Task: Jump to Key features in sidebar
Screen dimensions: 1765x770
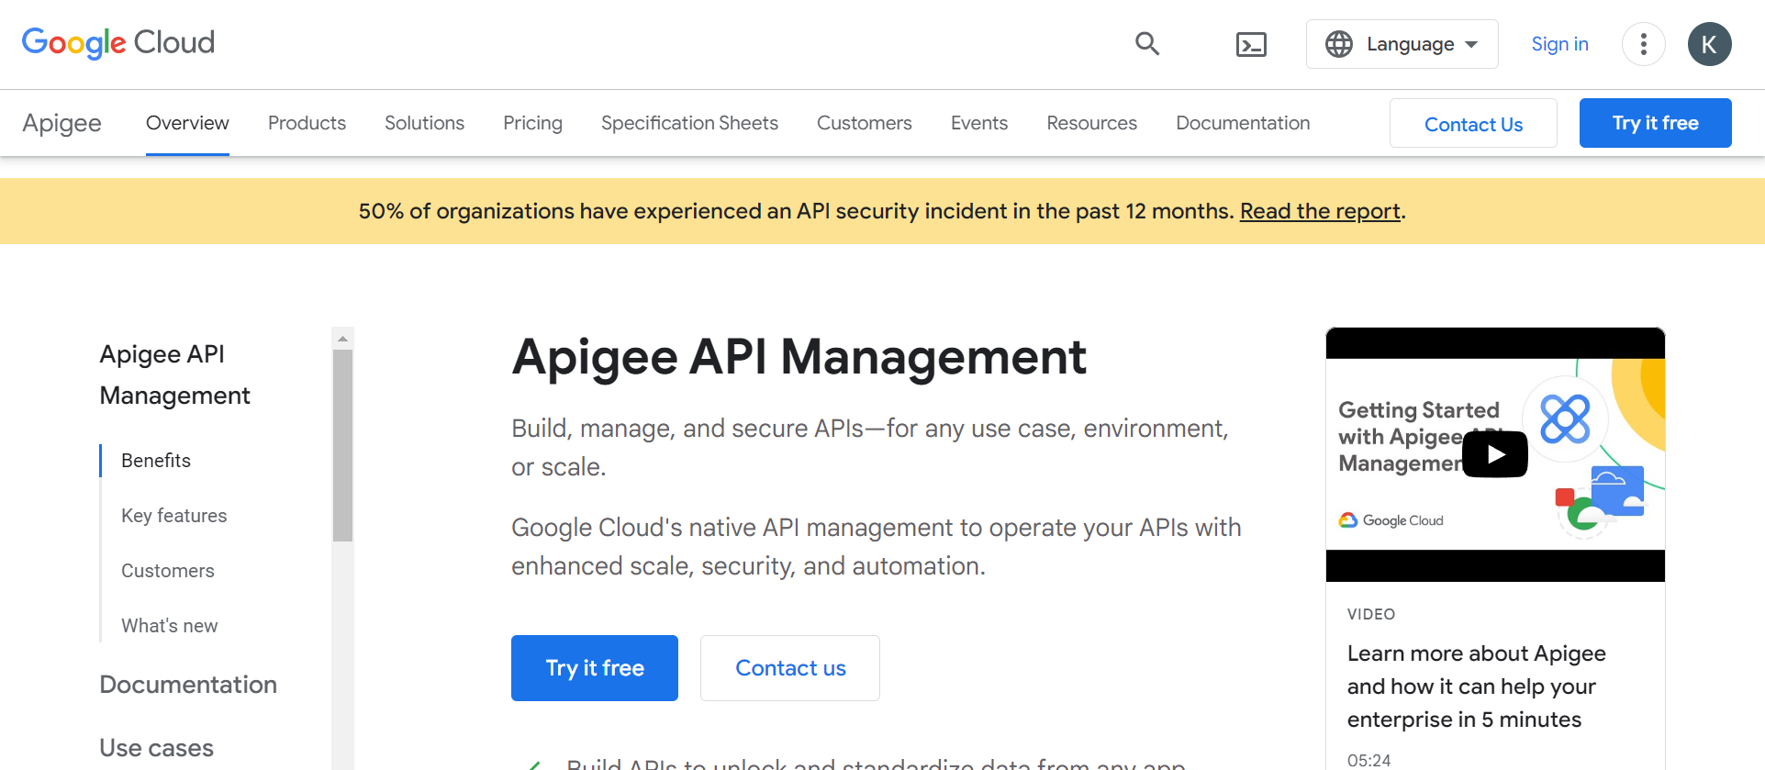Action: point(173,516)
